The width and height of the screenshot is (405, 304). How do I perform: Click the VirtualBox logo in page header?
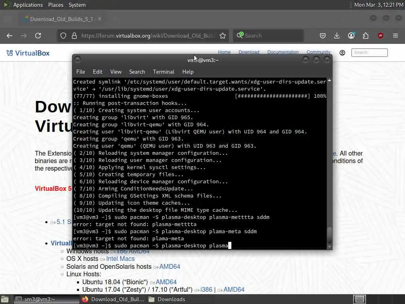(x=28, y=53)
